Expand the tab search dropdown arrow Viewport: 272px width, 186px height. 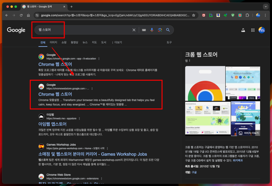(x=266, y=6)
